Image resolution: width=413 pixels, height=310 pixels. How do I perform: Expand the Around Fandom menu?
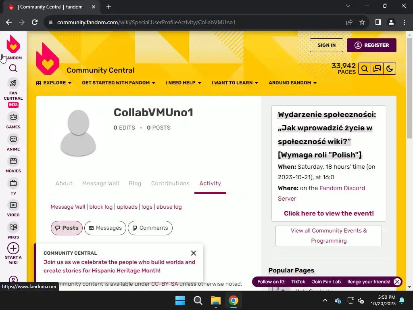(292, 83)
